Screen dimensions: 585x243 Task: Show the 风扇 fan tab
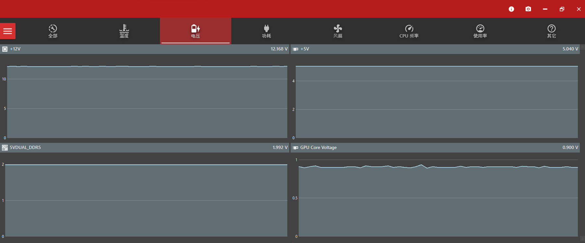(338, 31)
